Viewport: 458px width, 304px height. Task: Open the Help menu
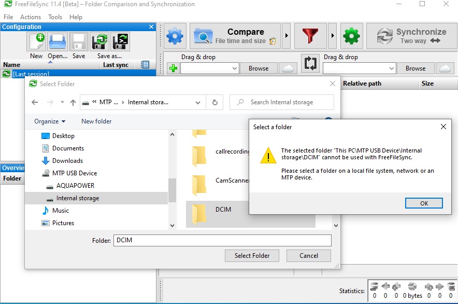click(76, 17)
